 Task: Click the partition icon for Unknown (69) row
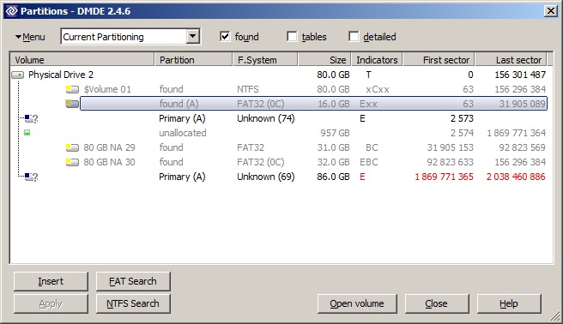pyautogui.click(x=31, y=177)
